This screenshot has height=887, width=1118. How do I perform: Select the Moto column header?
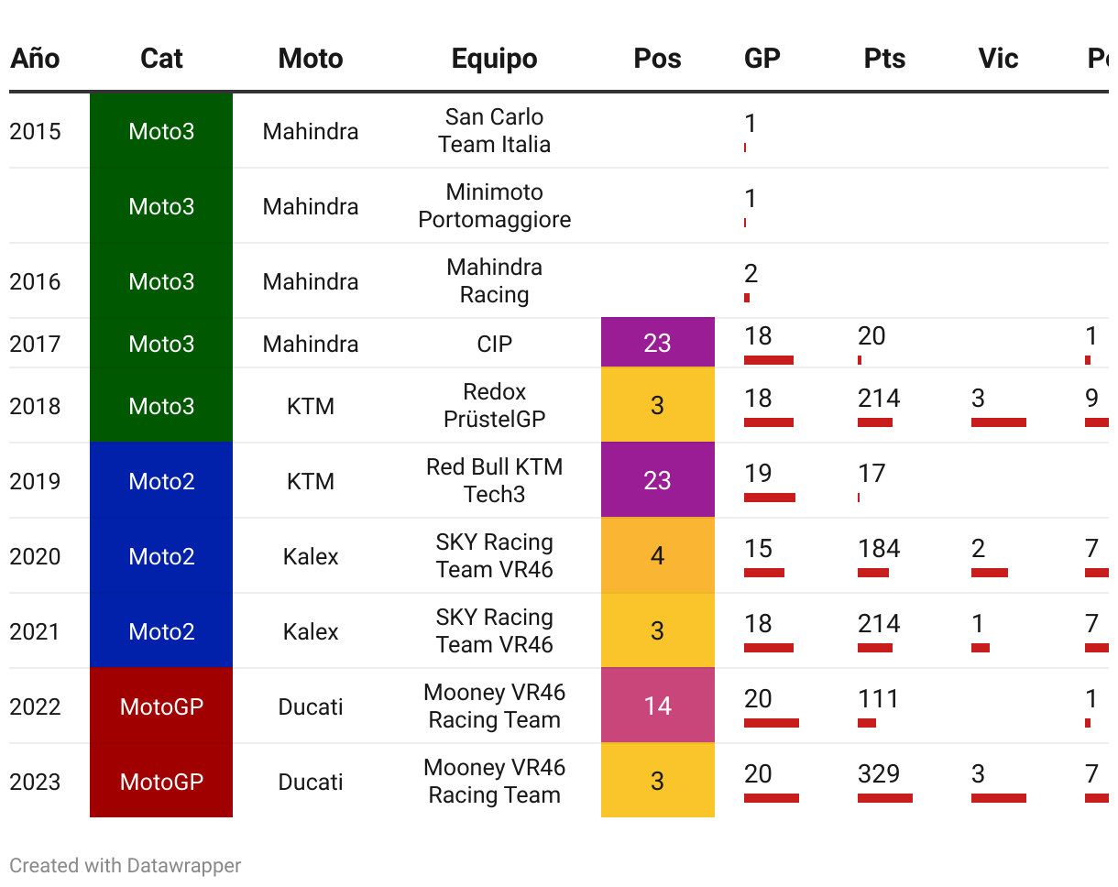(x=311, y=59)
